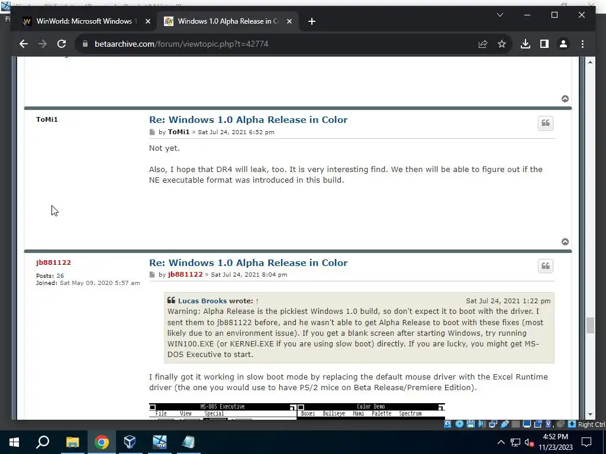Share this page from the address bar
The image size is (606, 454).
tap(483, 44)
